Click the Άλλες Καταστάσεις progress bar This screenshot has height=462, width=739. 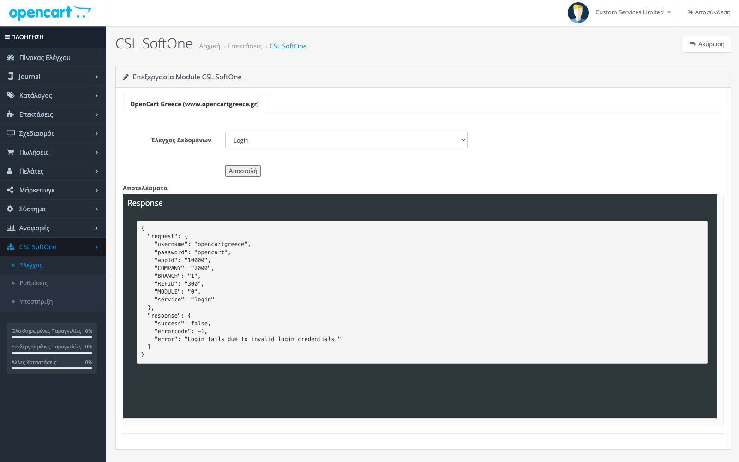click(52, 368)
